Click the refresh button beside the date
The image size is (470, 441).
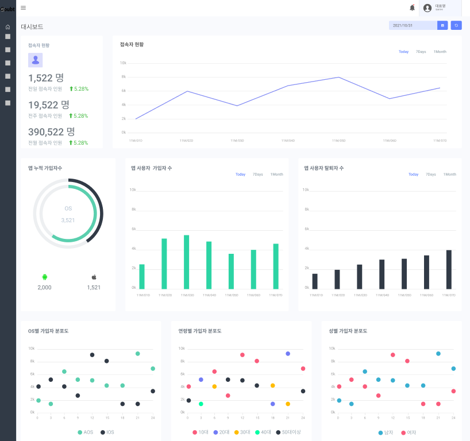(x=456, y=25)
